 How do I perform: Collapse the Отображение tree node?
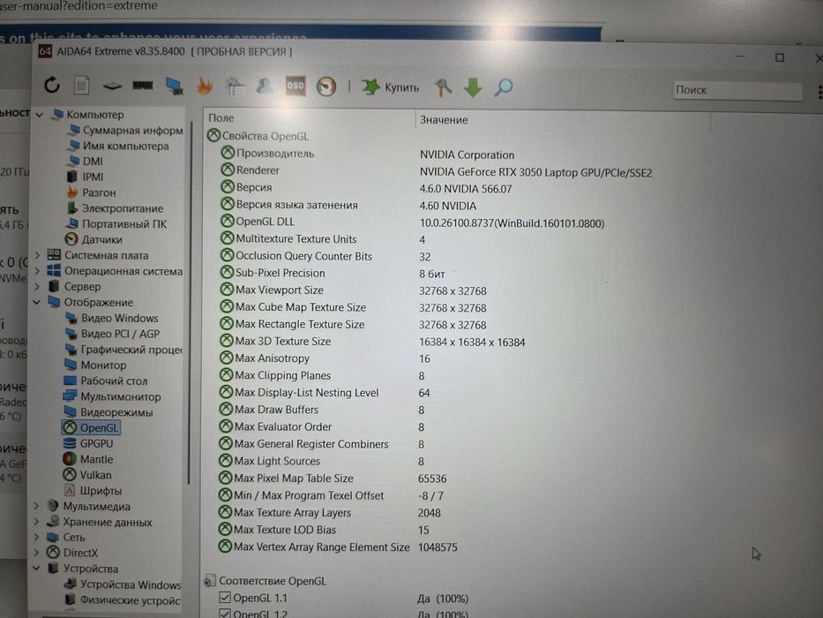[37, 302]
